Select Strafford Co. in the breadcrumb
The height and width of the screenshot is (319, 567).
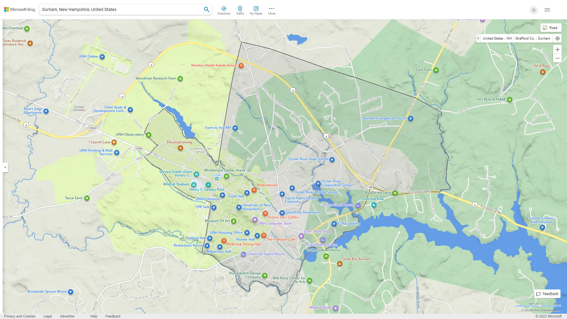pos(524,38)
